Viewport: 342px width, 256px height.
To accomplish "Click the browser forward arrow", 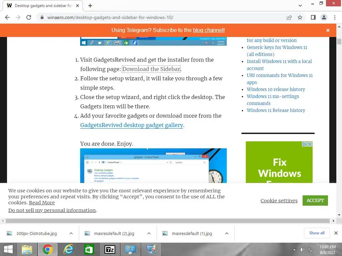I will [18, 17].
